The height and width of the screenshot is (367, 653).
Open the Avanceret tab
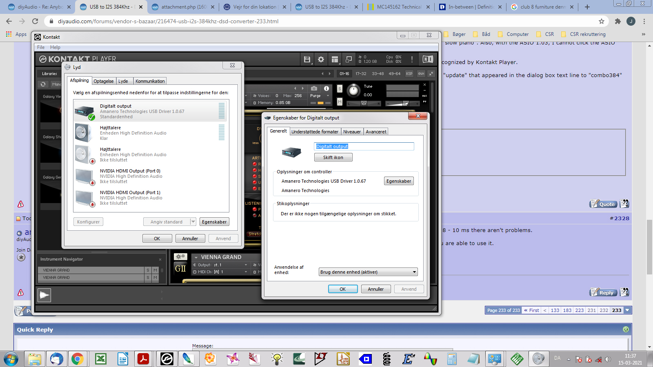pyautogui.click(x=376, y=132)
